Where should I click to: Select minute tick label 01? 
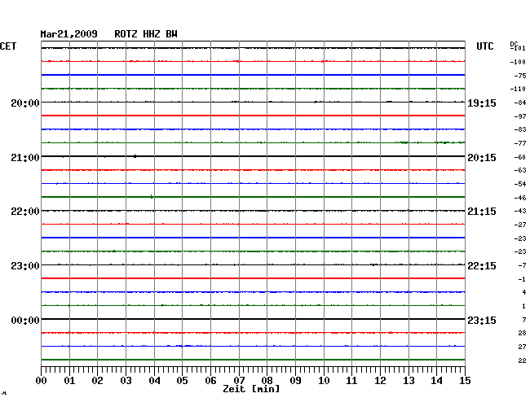[69, 380]
